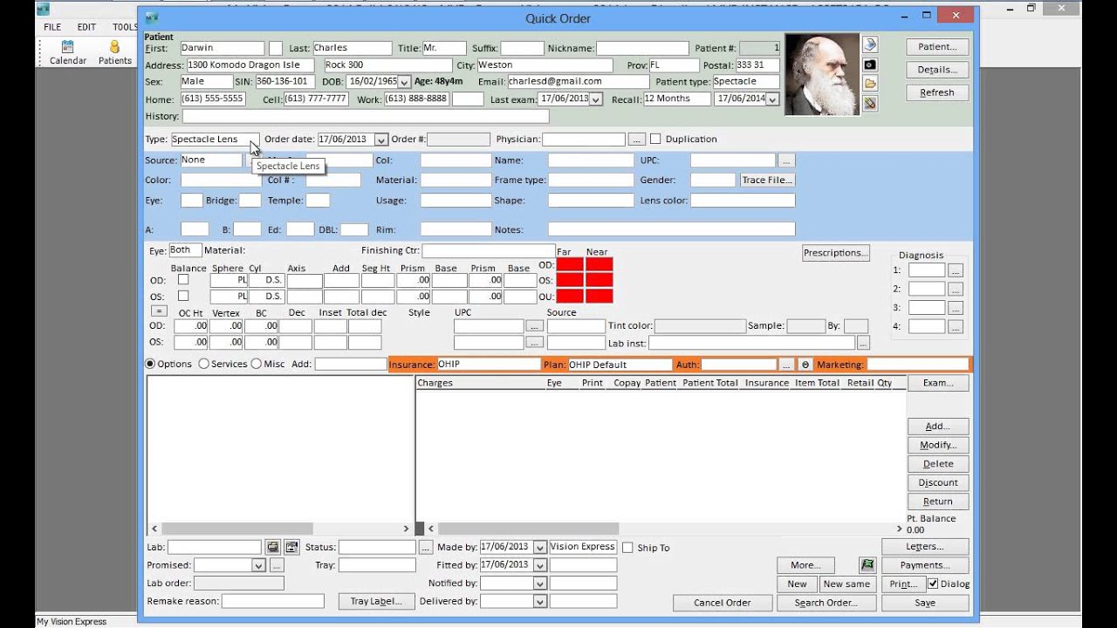Open the folder icon beside patient photo

[870, 84]
